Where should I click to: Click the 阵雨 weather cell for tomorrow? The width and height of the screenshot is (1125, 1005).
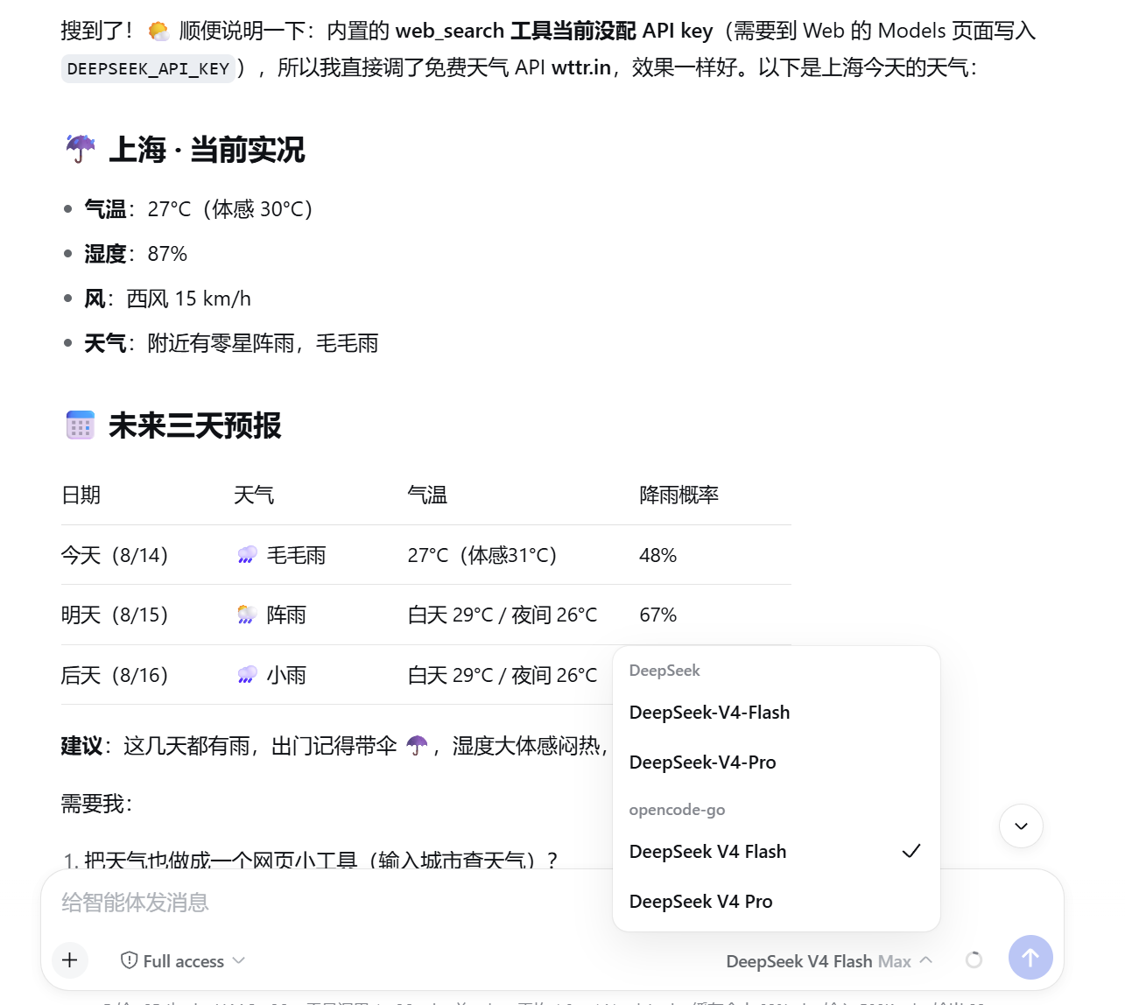click(271, 615)
